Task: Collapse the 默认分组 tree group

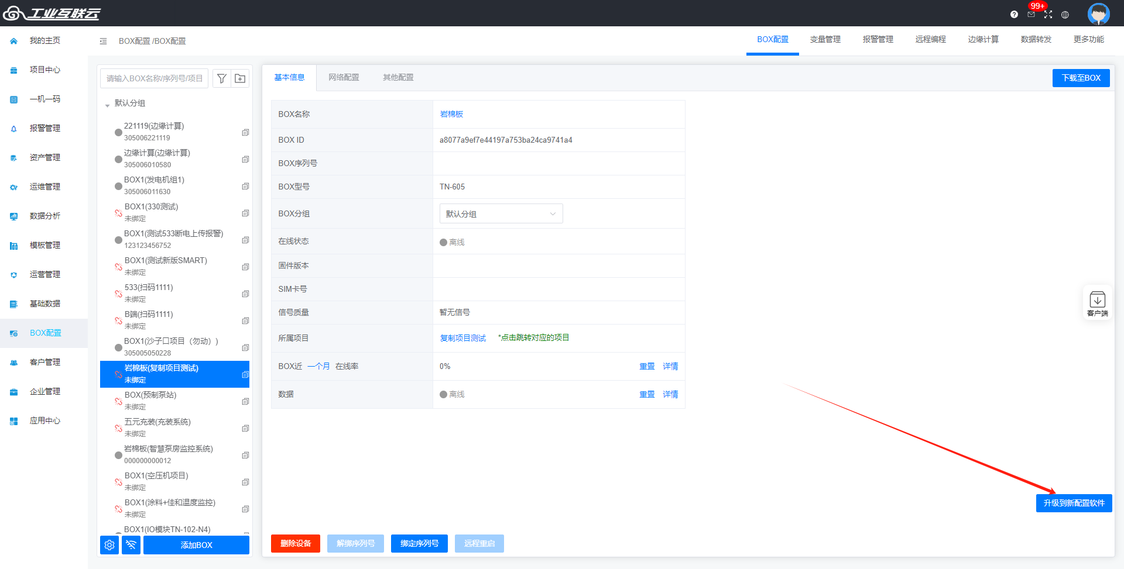Action: [x=107, y=105]
